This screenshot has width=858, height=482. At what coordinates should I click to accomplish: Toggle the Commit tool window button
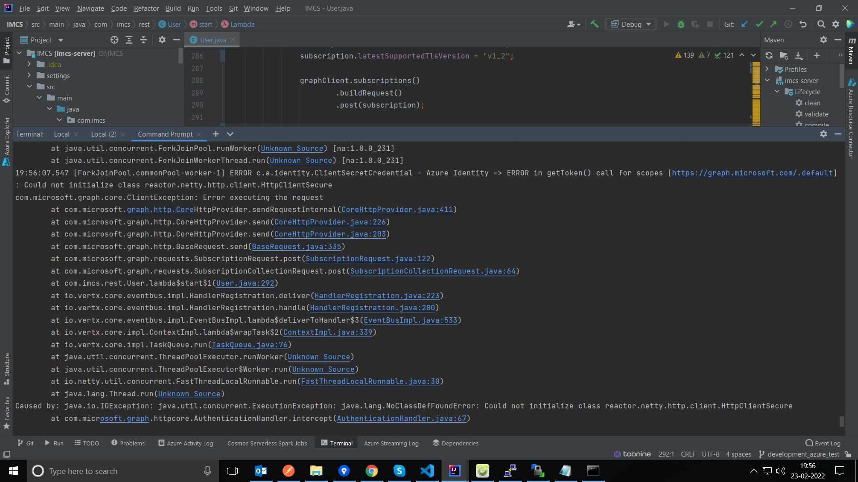click(7, 88)
